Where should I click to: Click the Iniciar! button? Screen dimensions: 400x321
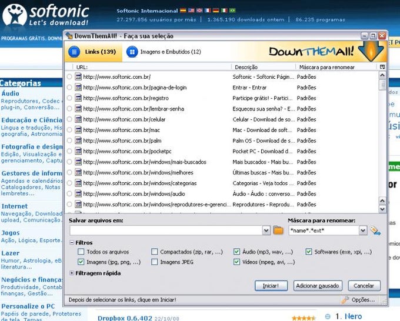pyautogui.click(x=271, y=286)
